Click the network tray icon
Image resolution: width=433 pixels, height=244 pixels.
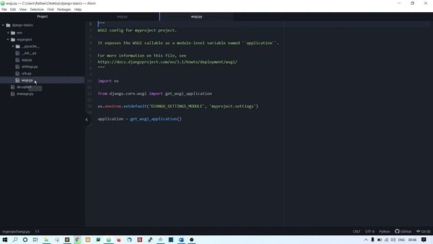click(386, 240)
